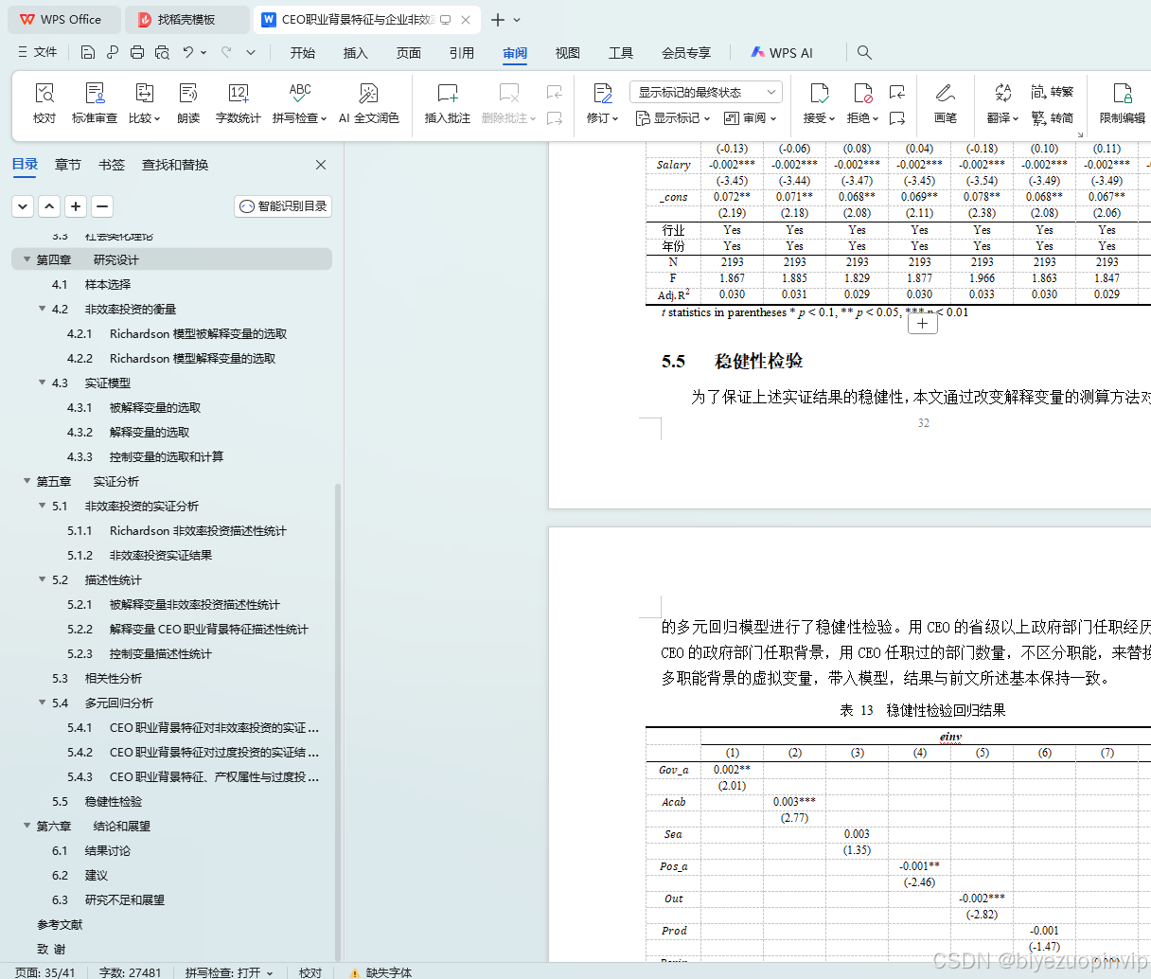Switch to the 插入 ribbon tab
The width and height of the screenshot is (1151, 979).
click(356, 53)
